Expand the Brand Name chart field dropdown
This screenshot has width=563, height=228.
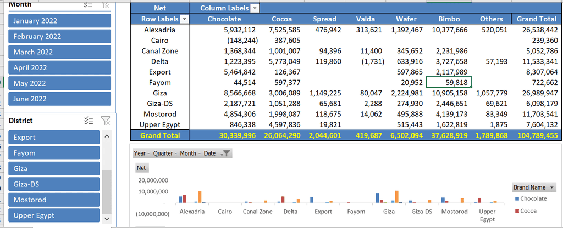click(551, 187)
